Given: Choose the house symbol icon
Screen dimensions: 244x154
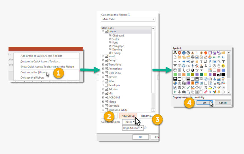Looking at the screenshot, I should (206, 57).
